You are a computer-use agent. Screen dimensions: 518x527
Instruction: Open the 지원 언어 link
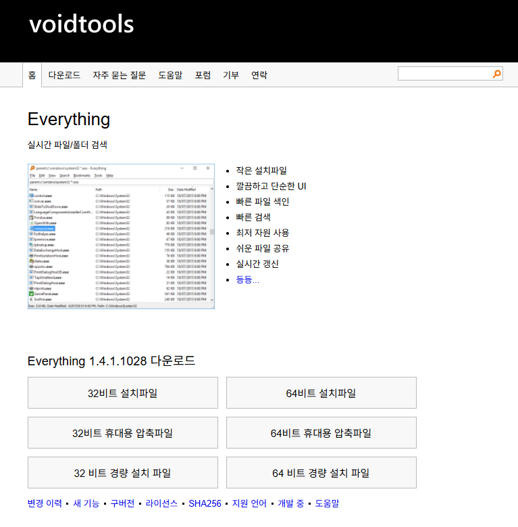click(x=249, y=503)
